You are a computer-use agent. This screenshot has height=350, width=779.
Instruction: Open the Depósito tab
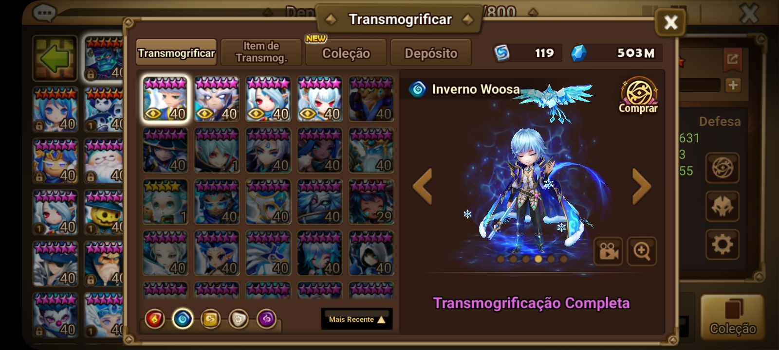click(x=431, y=52)
